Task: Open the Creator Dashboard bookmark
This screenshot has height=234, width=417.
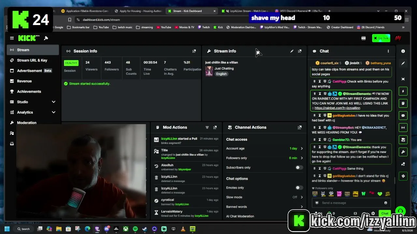Action: coord(339,27)
